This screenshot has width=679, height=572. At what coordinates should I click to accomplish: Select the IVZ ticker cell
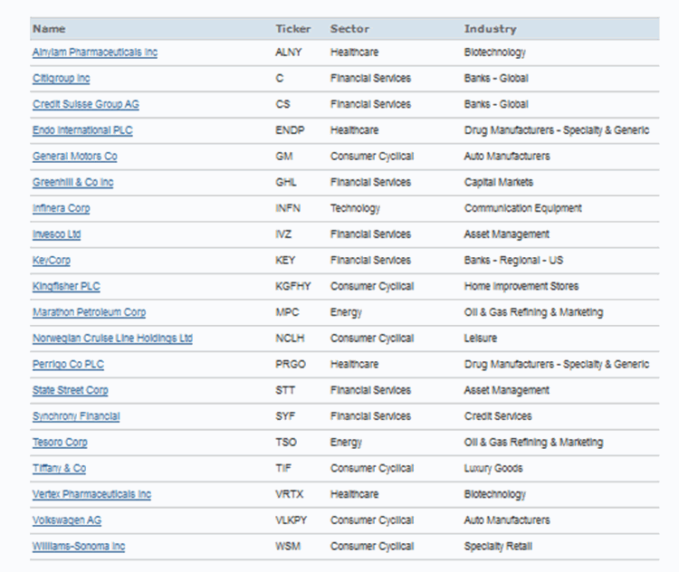pyautogui.click(x=283, y=234)
